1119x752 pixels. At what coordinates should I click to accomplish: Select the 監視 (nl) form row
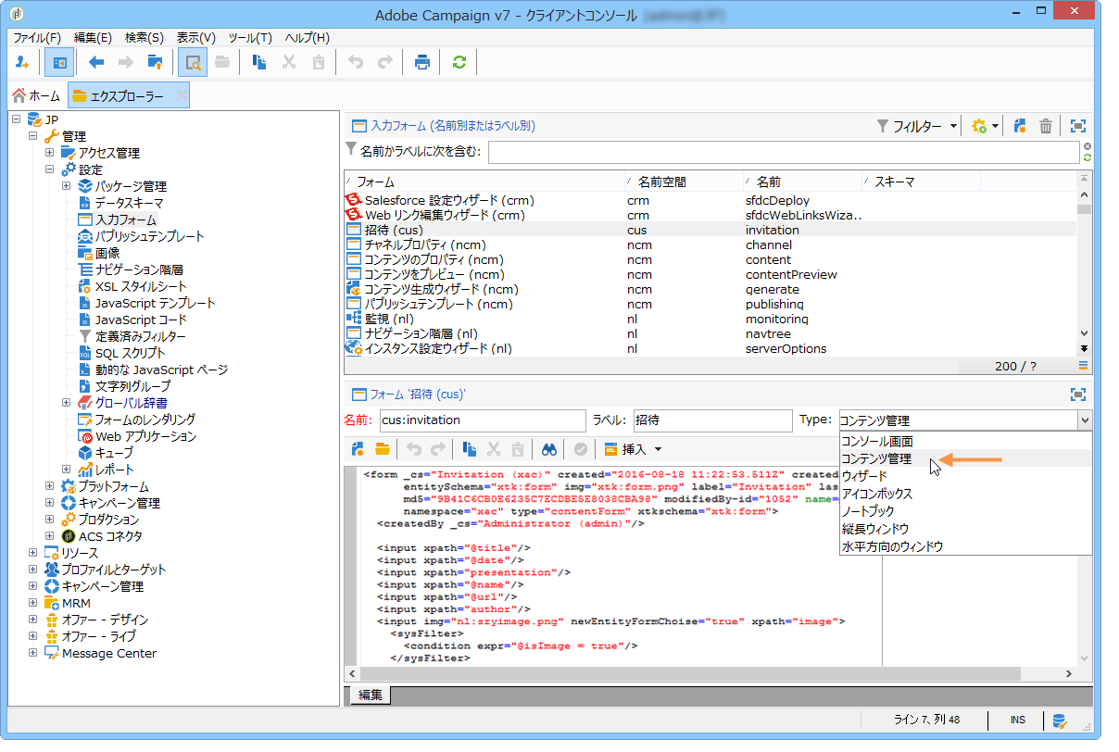[x=710, y=319]
